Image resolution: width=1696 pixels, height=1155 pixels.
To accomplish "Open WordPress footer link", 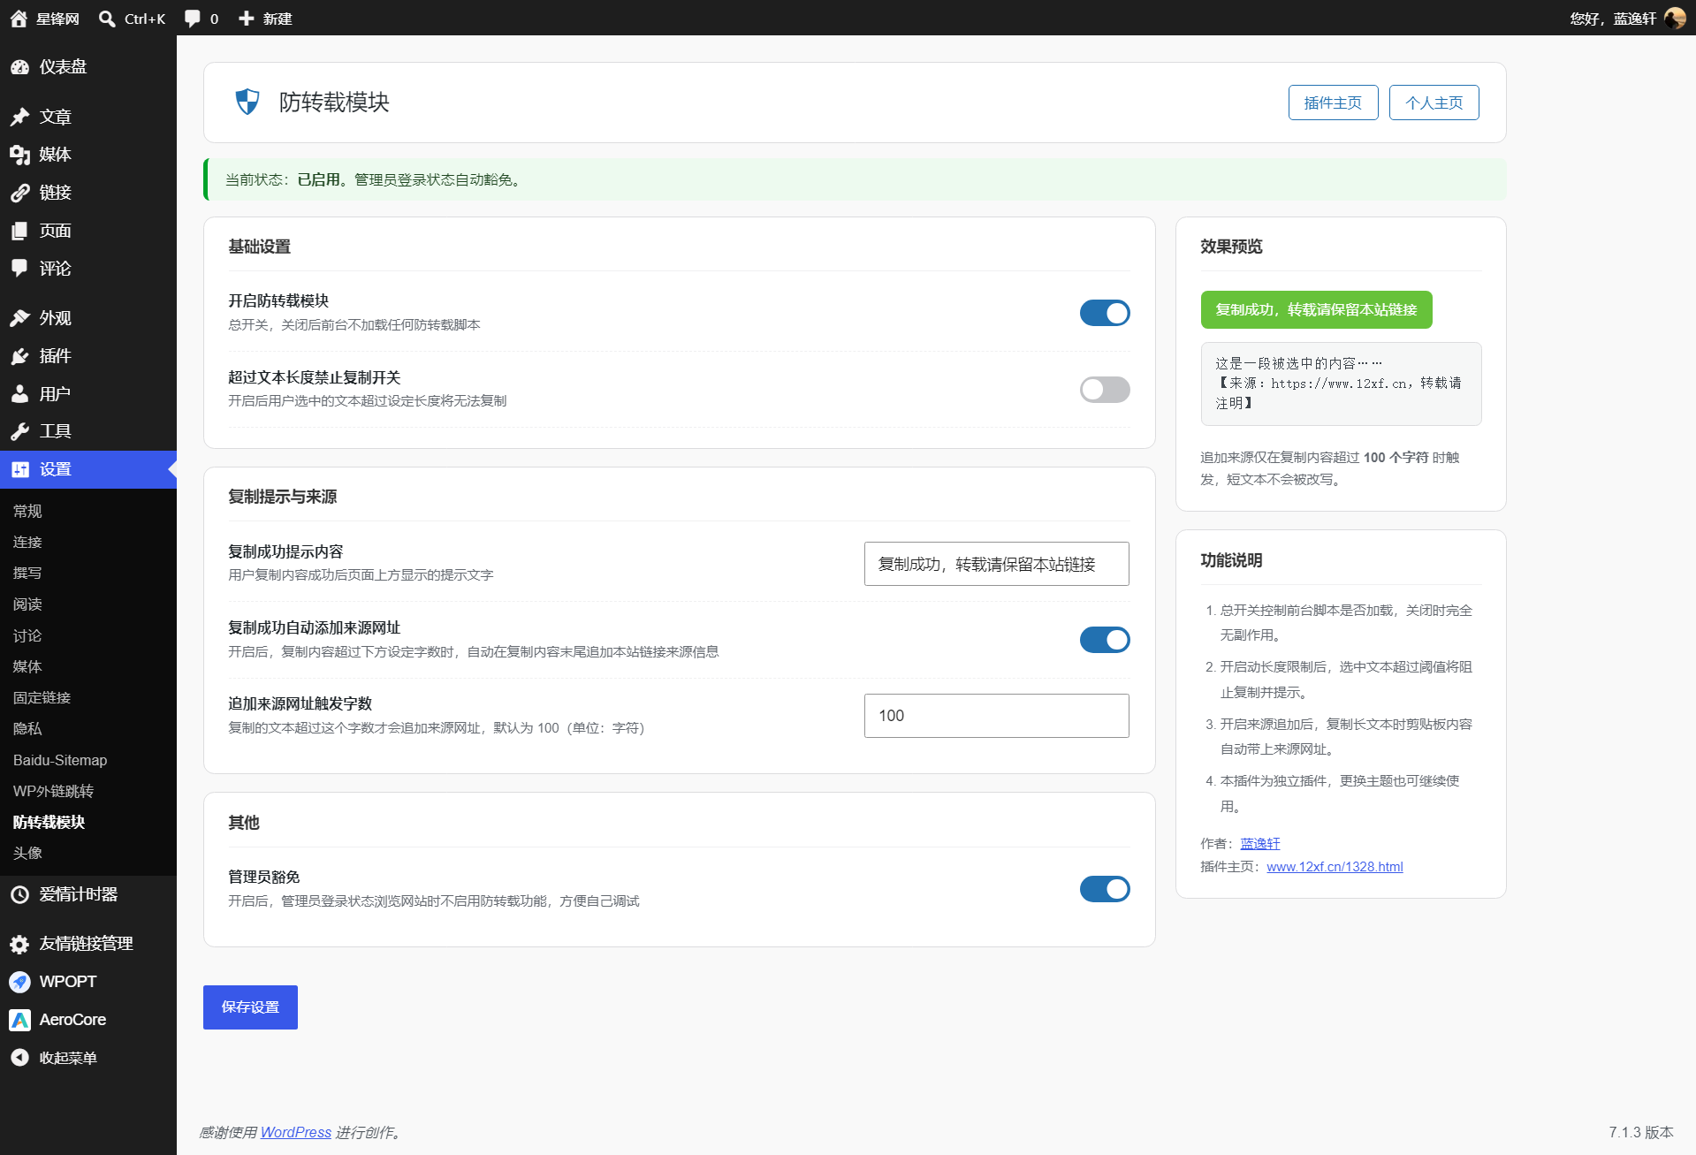I will click(296, 1132).
